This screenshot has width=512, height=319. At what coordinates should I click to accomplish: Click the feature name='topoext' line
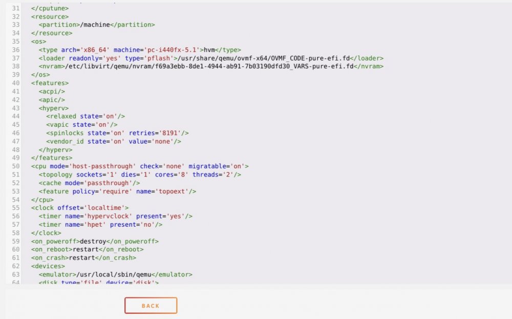[117, 191]
